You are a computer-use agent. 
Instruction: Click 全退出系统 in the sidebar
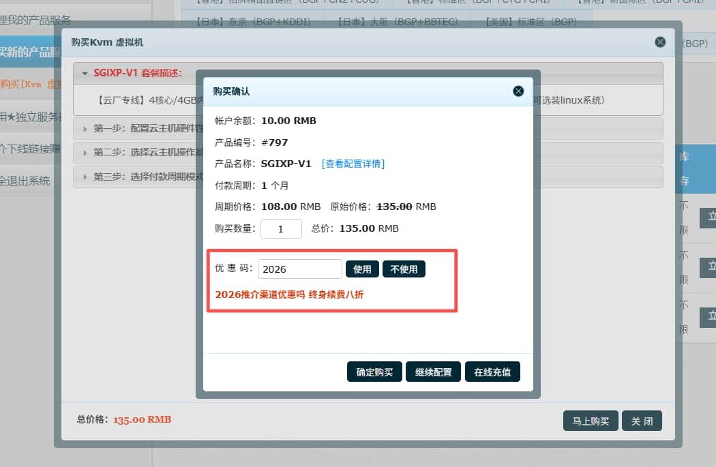tap(26, 181)
